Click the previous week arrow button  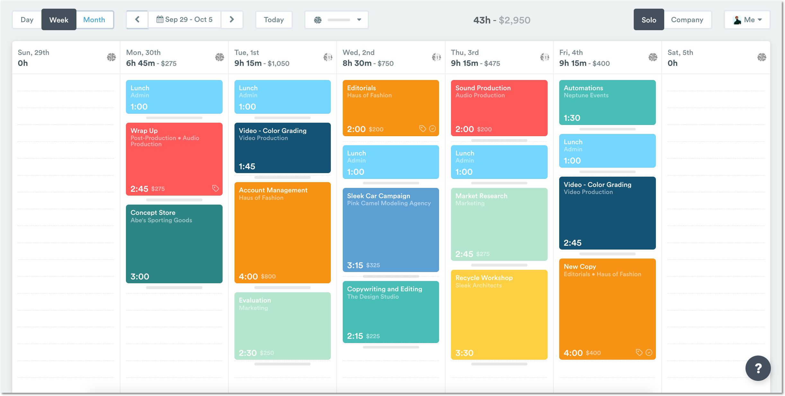[137, 20]
